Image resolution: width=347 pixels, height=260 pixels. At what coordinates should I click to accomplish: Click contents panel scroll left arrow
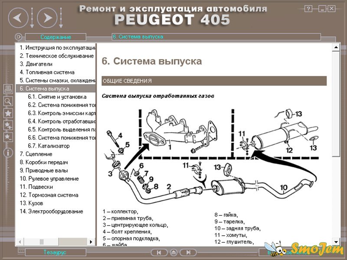tap(20, 242)
